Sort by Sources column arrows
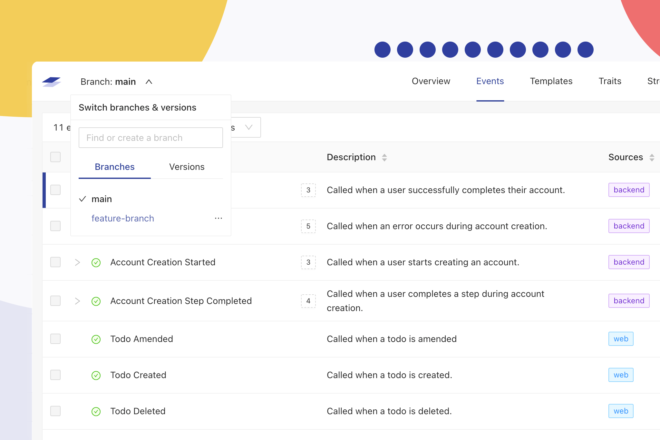The height and width of the screenshot is (440, 660). (652, 157)
